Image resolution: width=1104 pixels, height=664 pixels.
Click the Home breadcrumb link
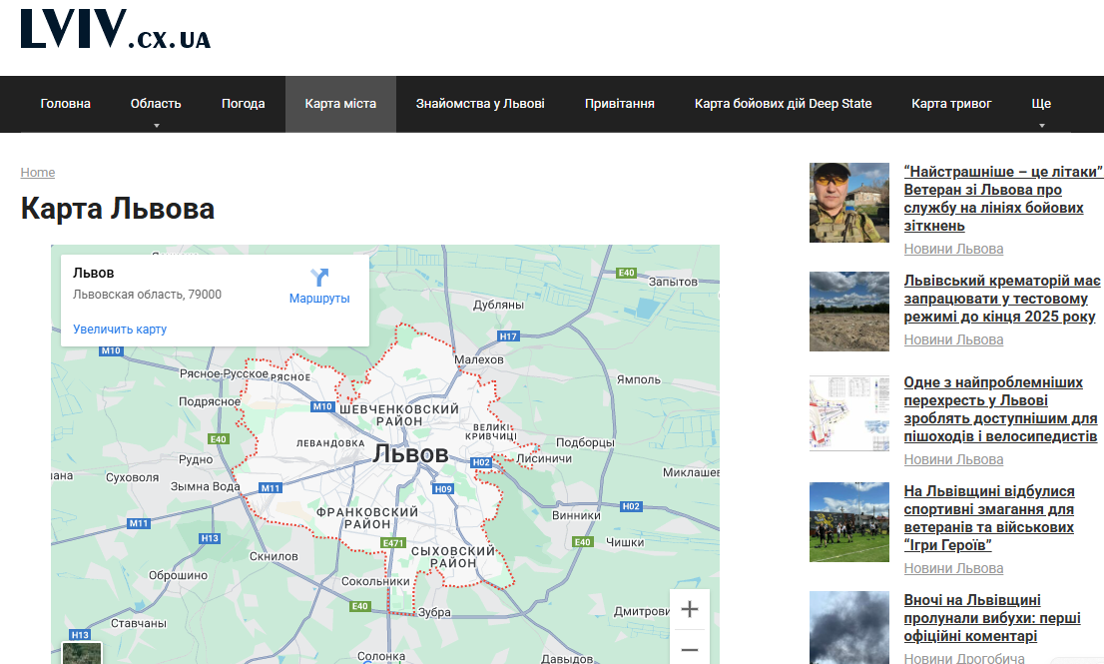coord(37,173)
